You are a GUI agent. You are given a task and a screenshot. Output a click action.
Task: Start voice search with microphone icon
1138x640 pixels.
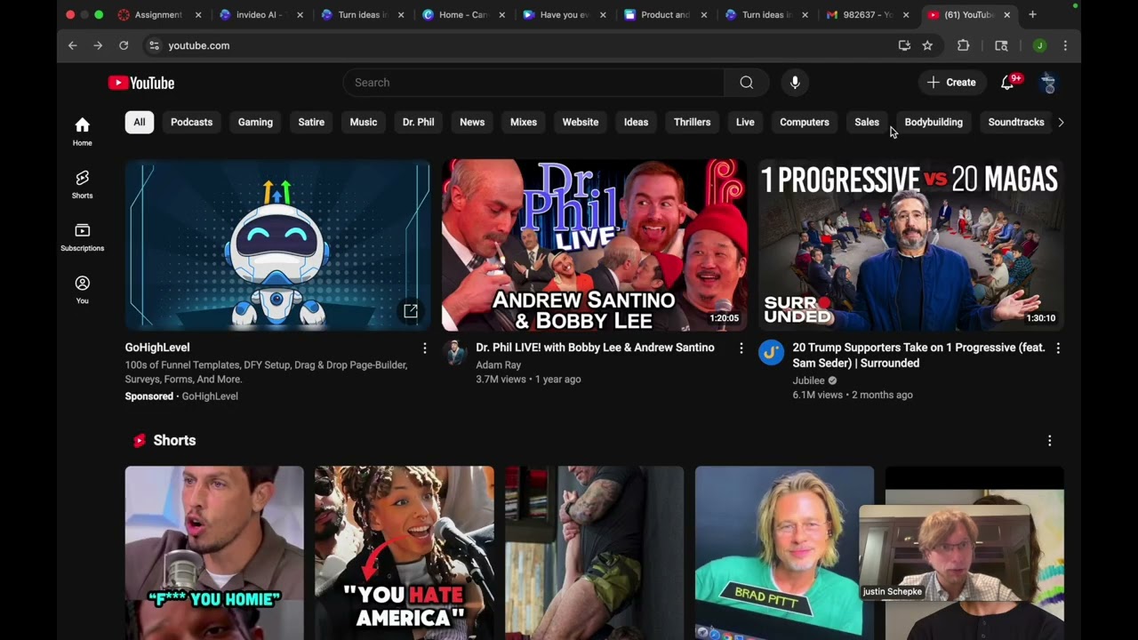point(795,83)
